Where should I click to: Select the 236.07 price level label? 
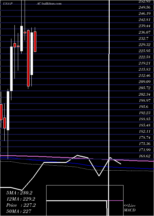click(144, 32)
